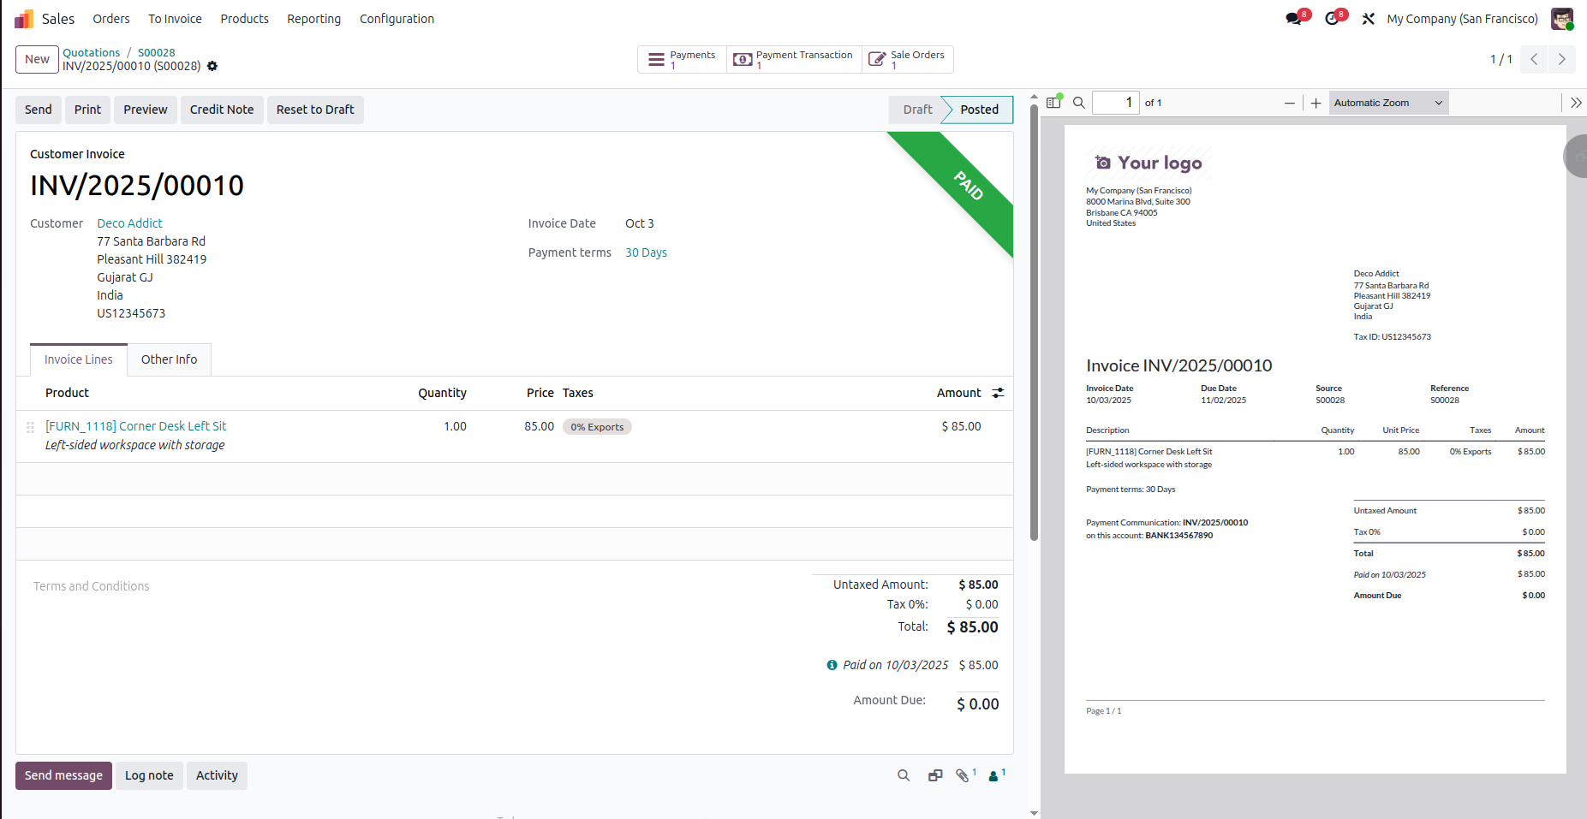Screen dimensions: 1587x819
Task: Click the 0% Exports tax tag
Action: (597, 427)
